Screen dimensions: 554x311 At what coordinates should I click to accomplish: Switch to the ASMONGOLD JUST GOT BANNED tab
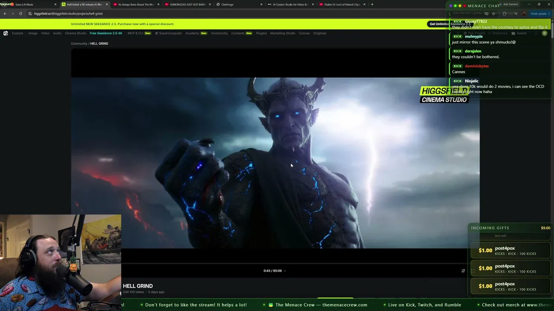187,4
